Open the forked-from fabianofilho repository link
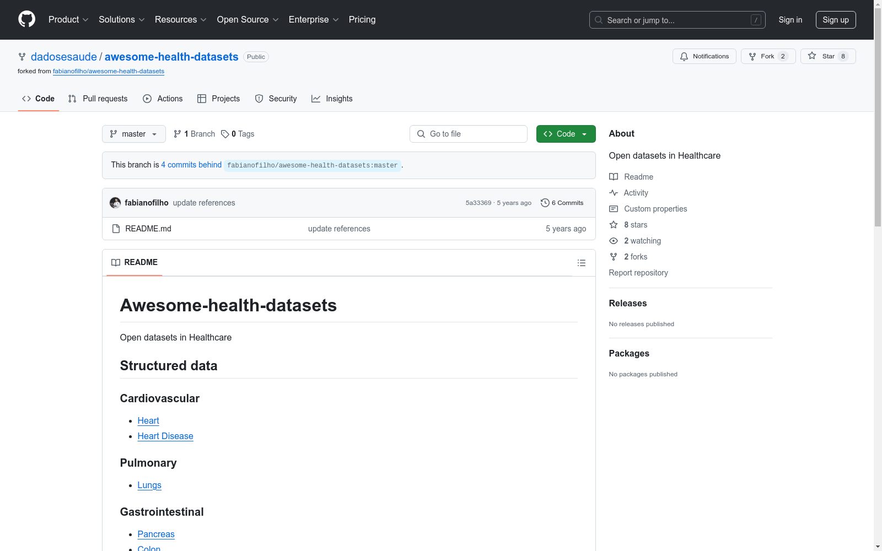The width and height of the screenshot is (882, 551). click(109, 71)
